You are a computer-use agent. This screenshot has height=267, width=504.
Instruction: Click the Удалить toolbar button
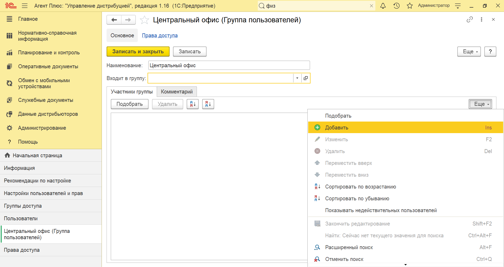(x=167, y=104)
